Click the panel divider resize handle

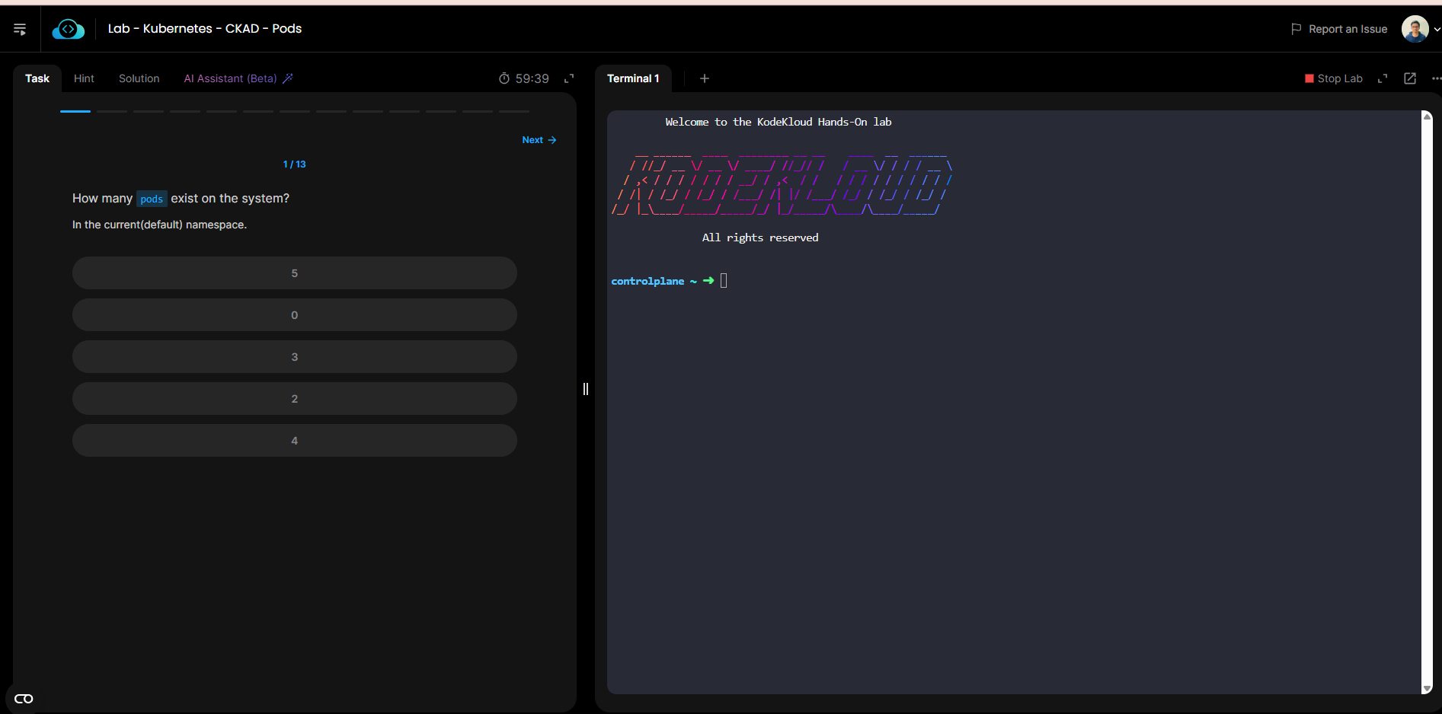(586, 389)
